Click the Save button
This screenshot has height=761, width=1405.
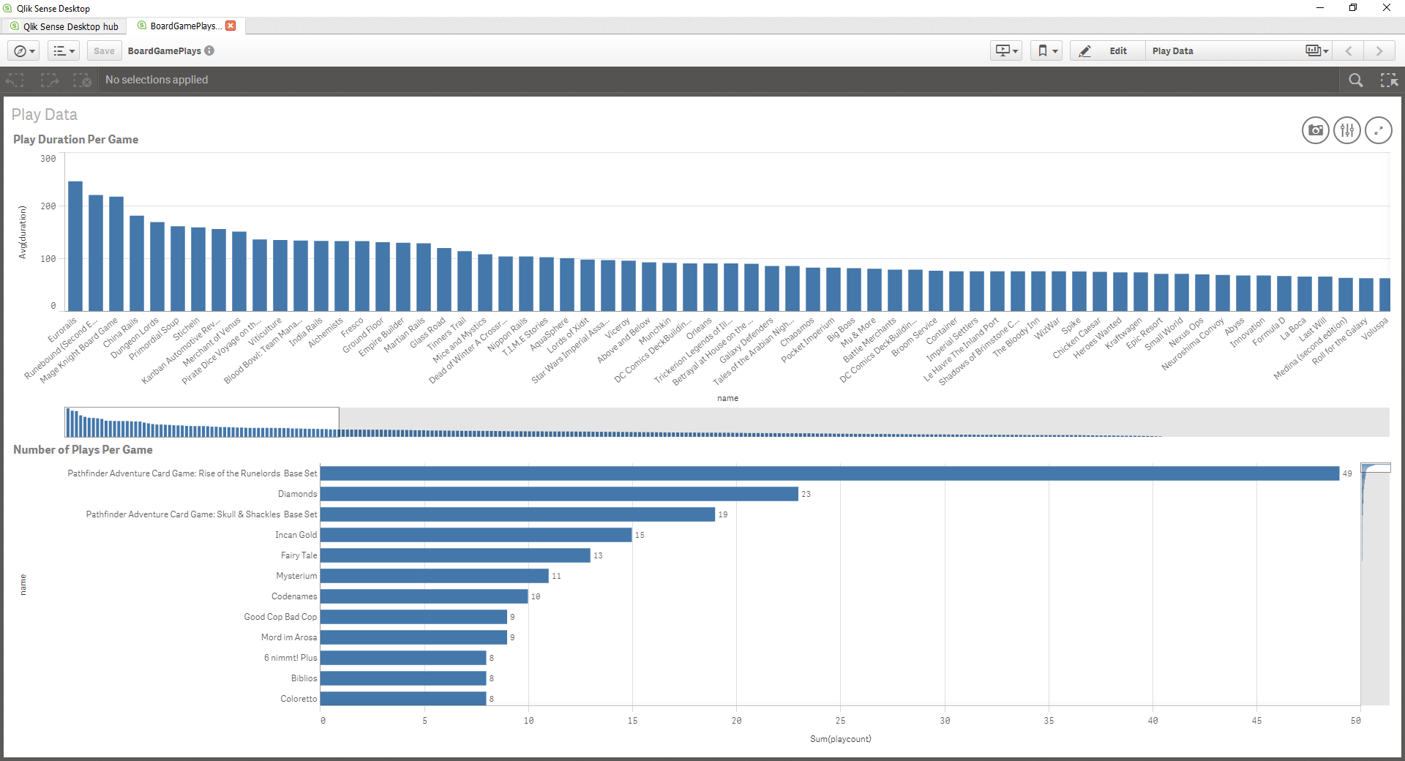104,50
